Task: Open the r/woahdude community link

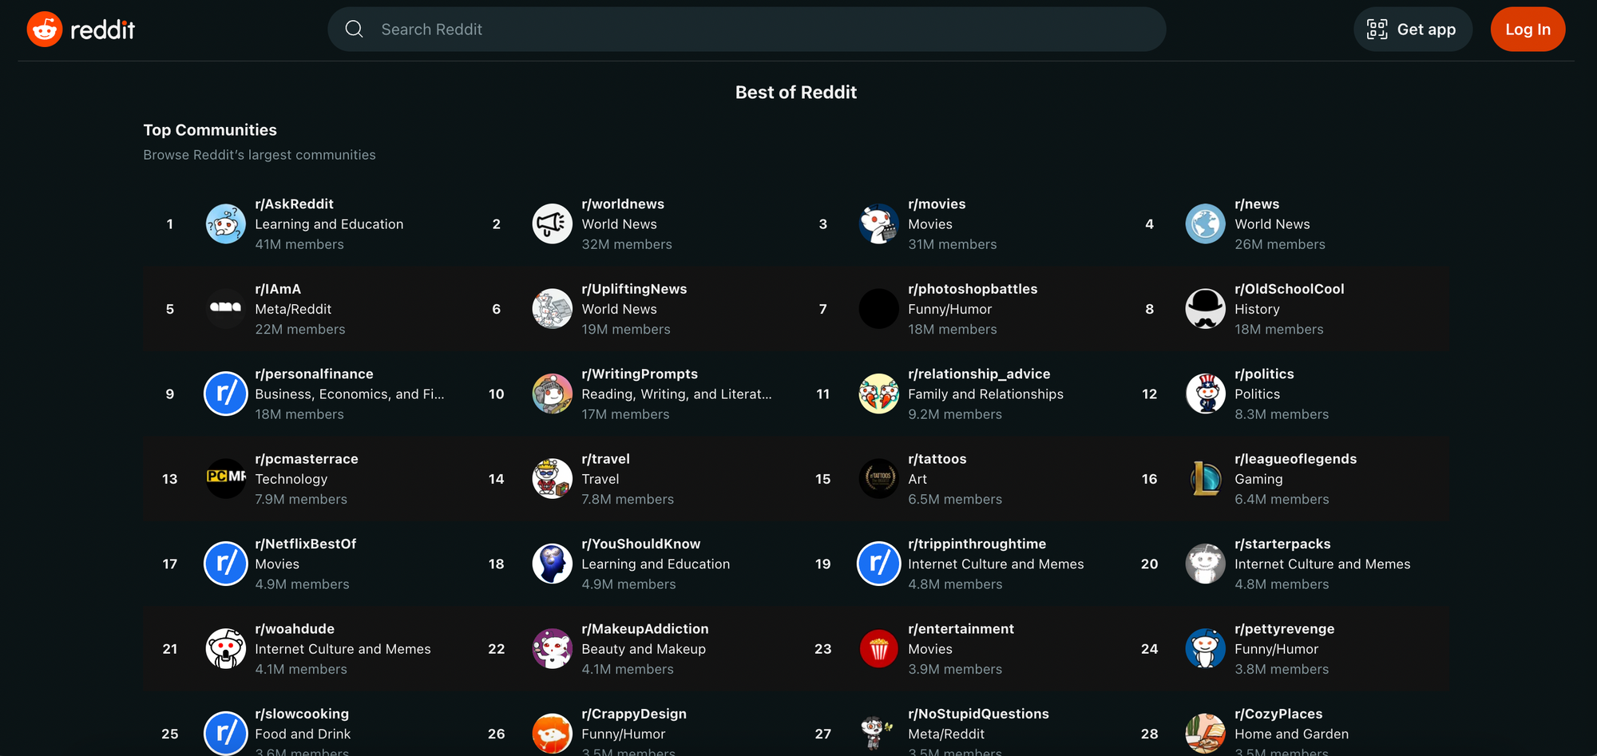Action: (295, 629)
